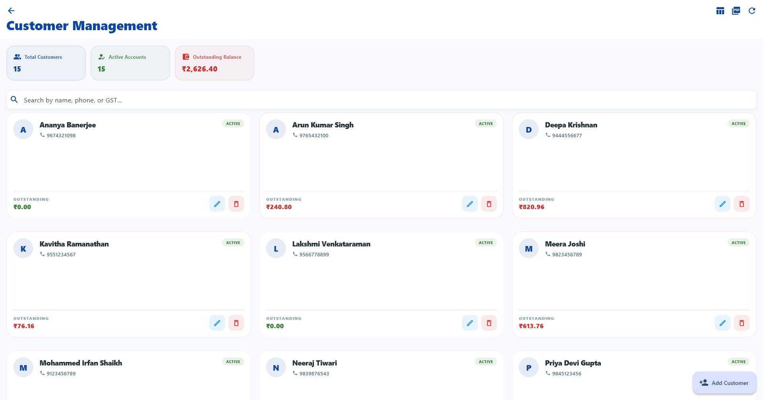Click phone number 9823456789
Screen dimensions: 763x400
pyautogui.click(x=567, y=255)
